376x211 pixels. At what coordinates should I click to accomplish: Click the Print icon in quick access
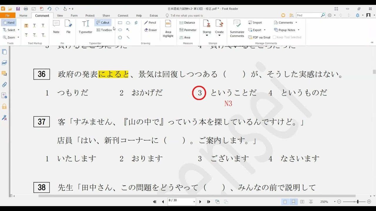(x=26, y=9)
